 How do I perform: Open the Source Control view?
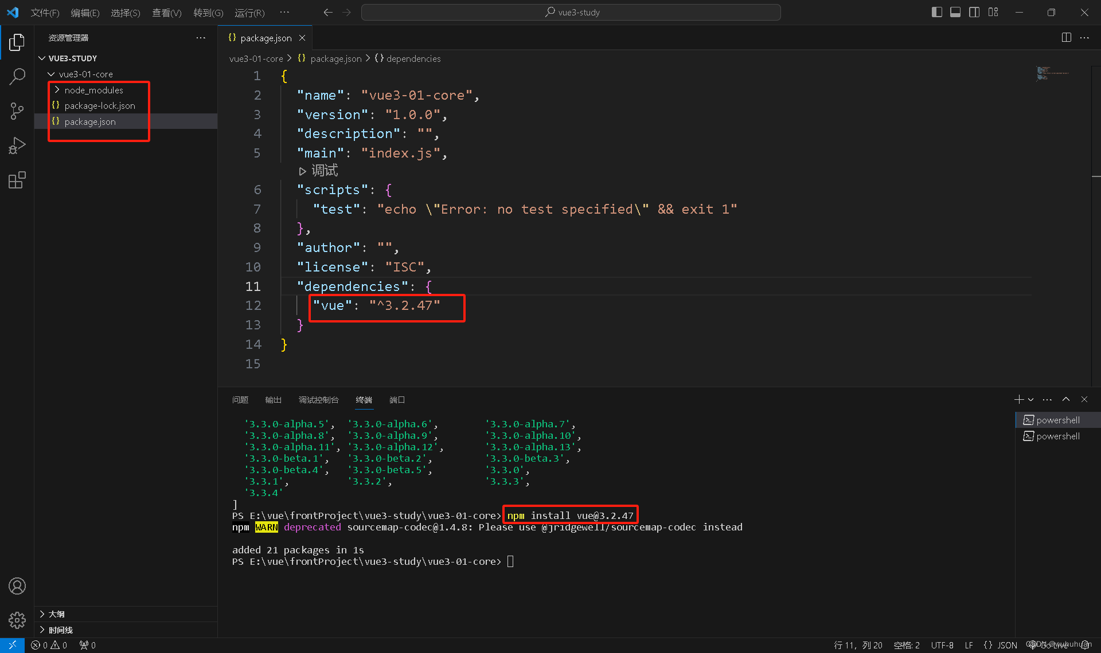[x=17, y=111]
